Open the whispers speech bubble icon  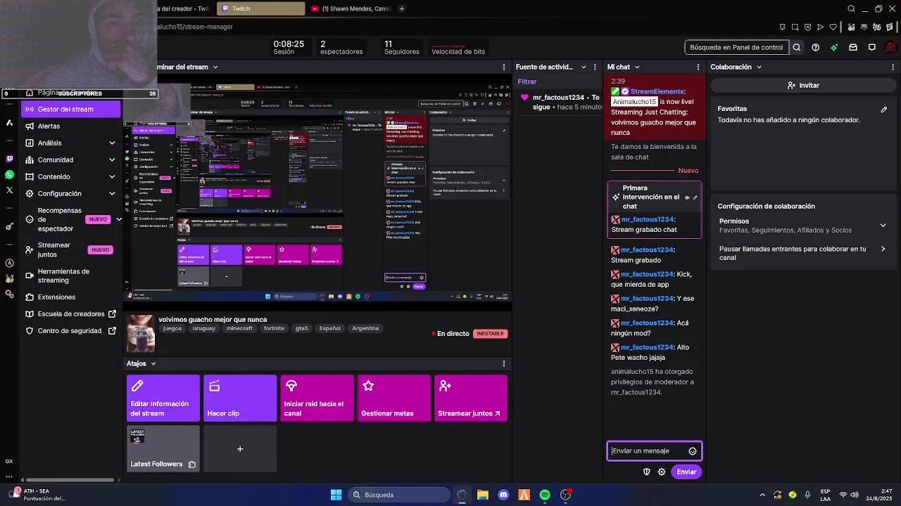coord(871,47)
